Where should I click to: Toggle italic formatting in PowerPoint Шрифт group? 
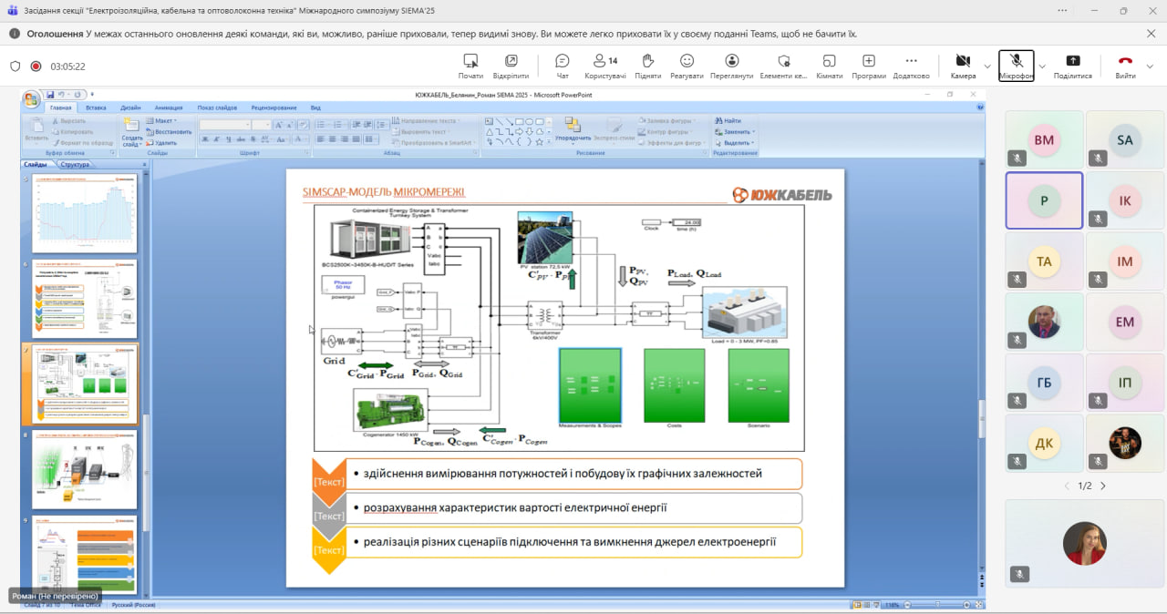pos(216,139)
